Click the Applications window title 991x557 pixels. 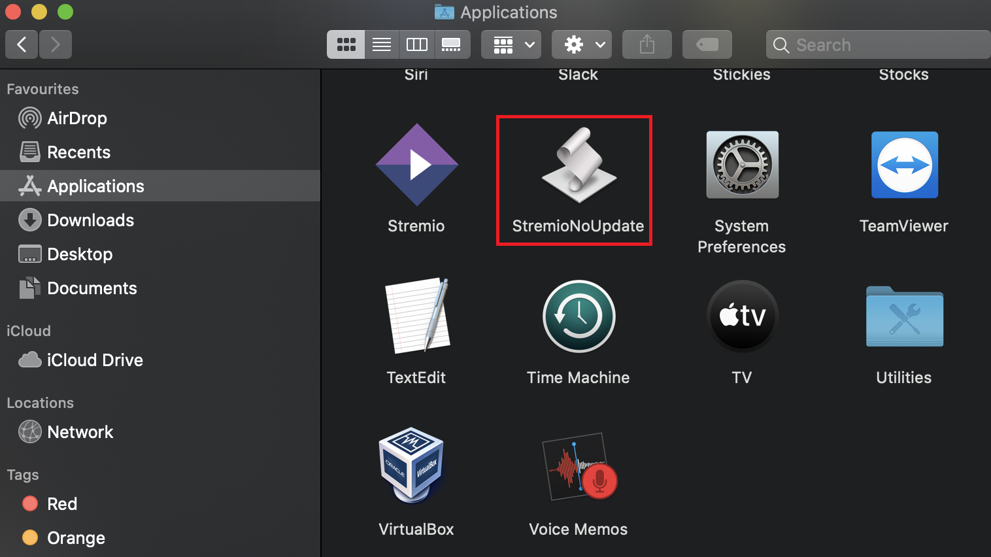(x=509, y=12)
